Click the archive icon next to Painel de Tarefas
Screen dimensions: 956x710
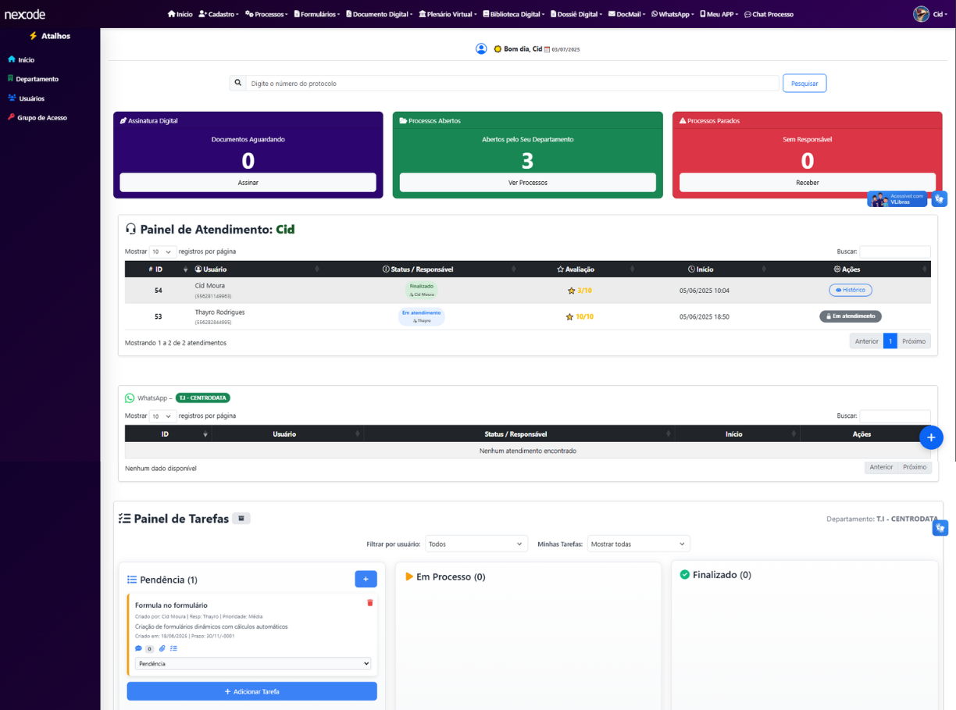point(241,518)
